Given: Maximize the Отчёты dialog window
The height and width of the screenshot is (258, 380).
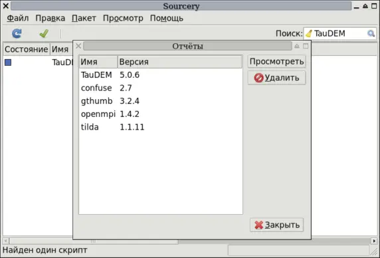Looking at the screenshot, I should [x=306, y=46].
